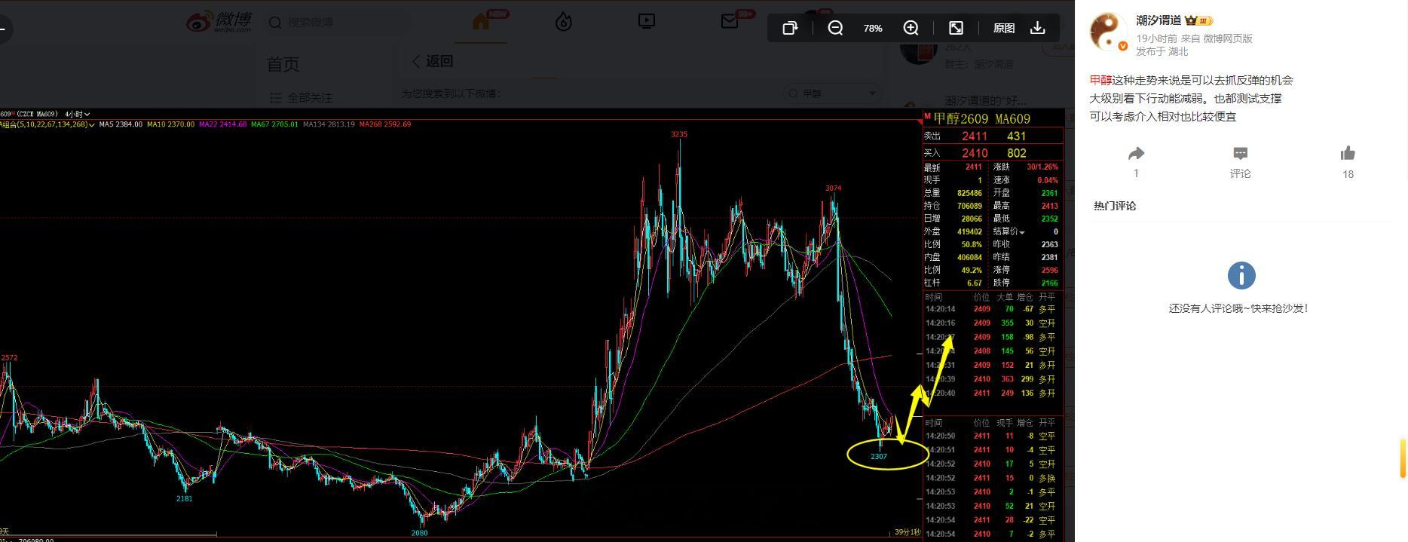Click the like count 18
Screen dimensions: 1408x542
coord(1348,174)
